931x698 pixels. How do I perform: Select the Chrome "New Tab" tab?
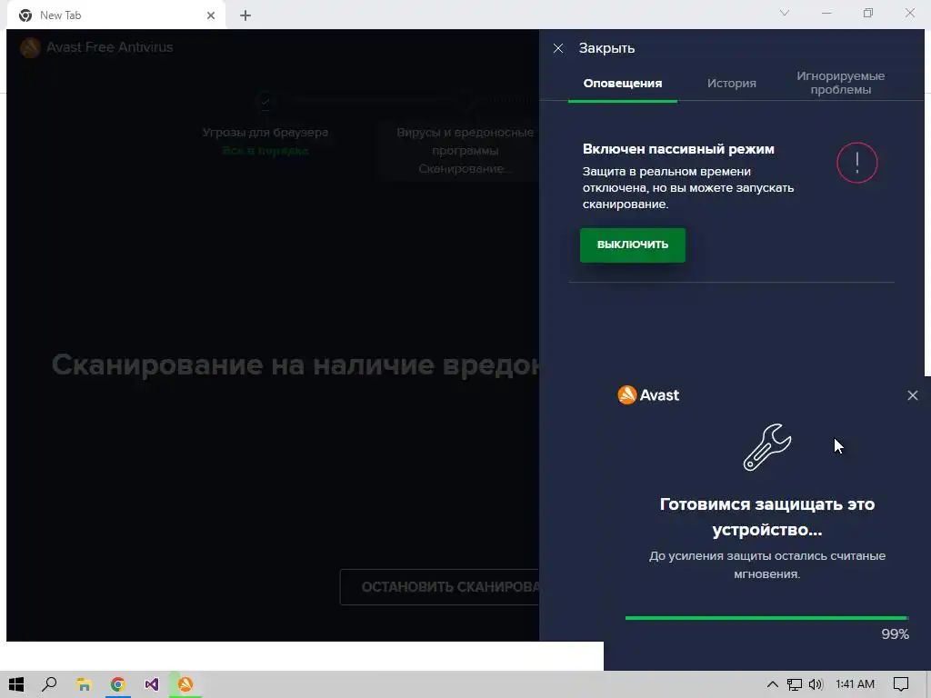115,15
